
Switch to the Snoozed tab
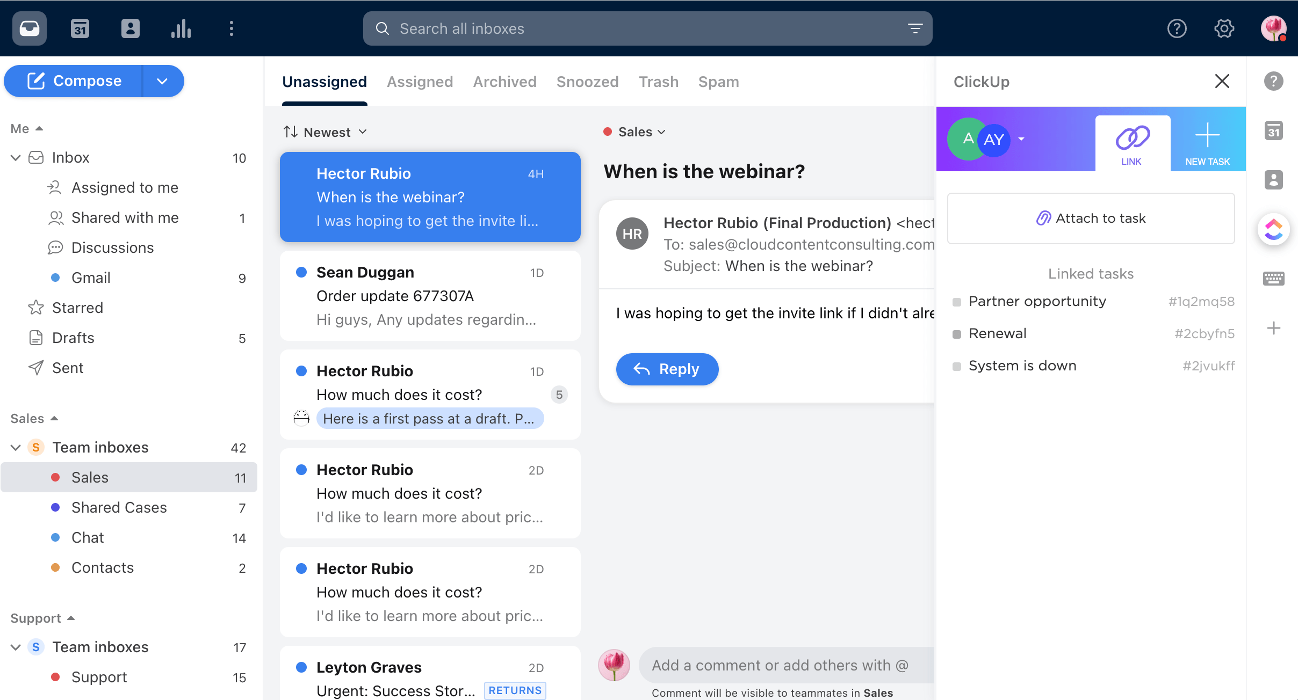587,82
